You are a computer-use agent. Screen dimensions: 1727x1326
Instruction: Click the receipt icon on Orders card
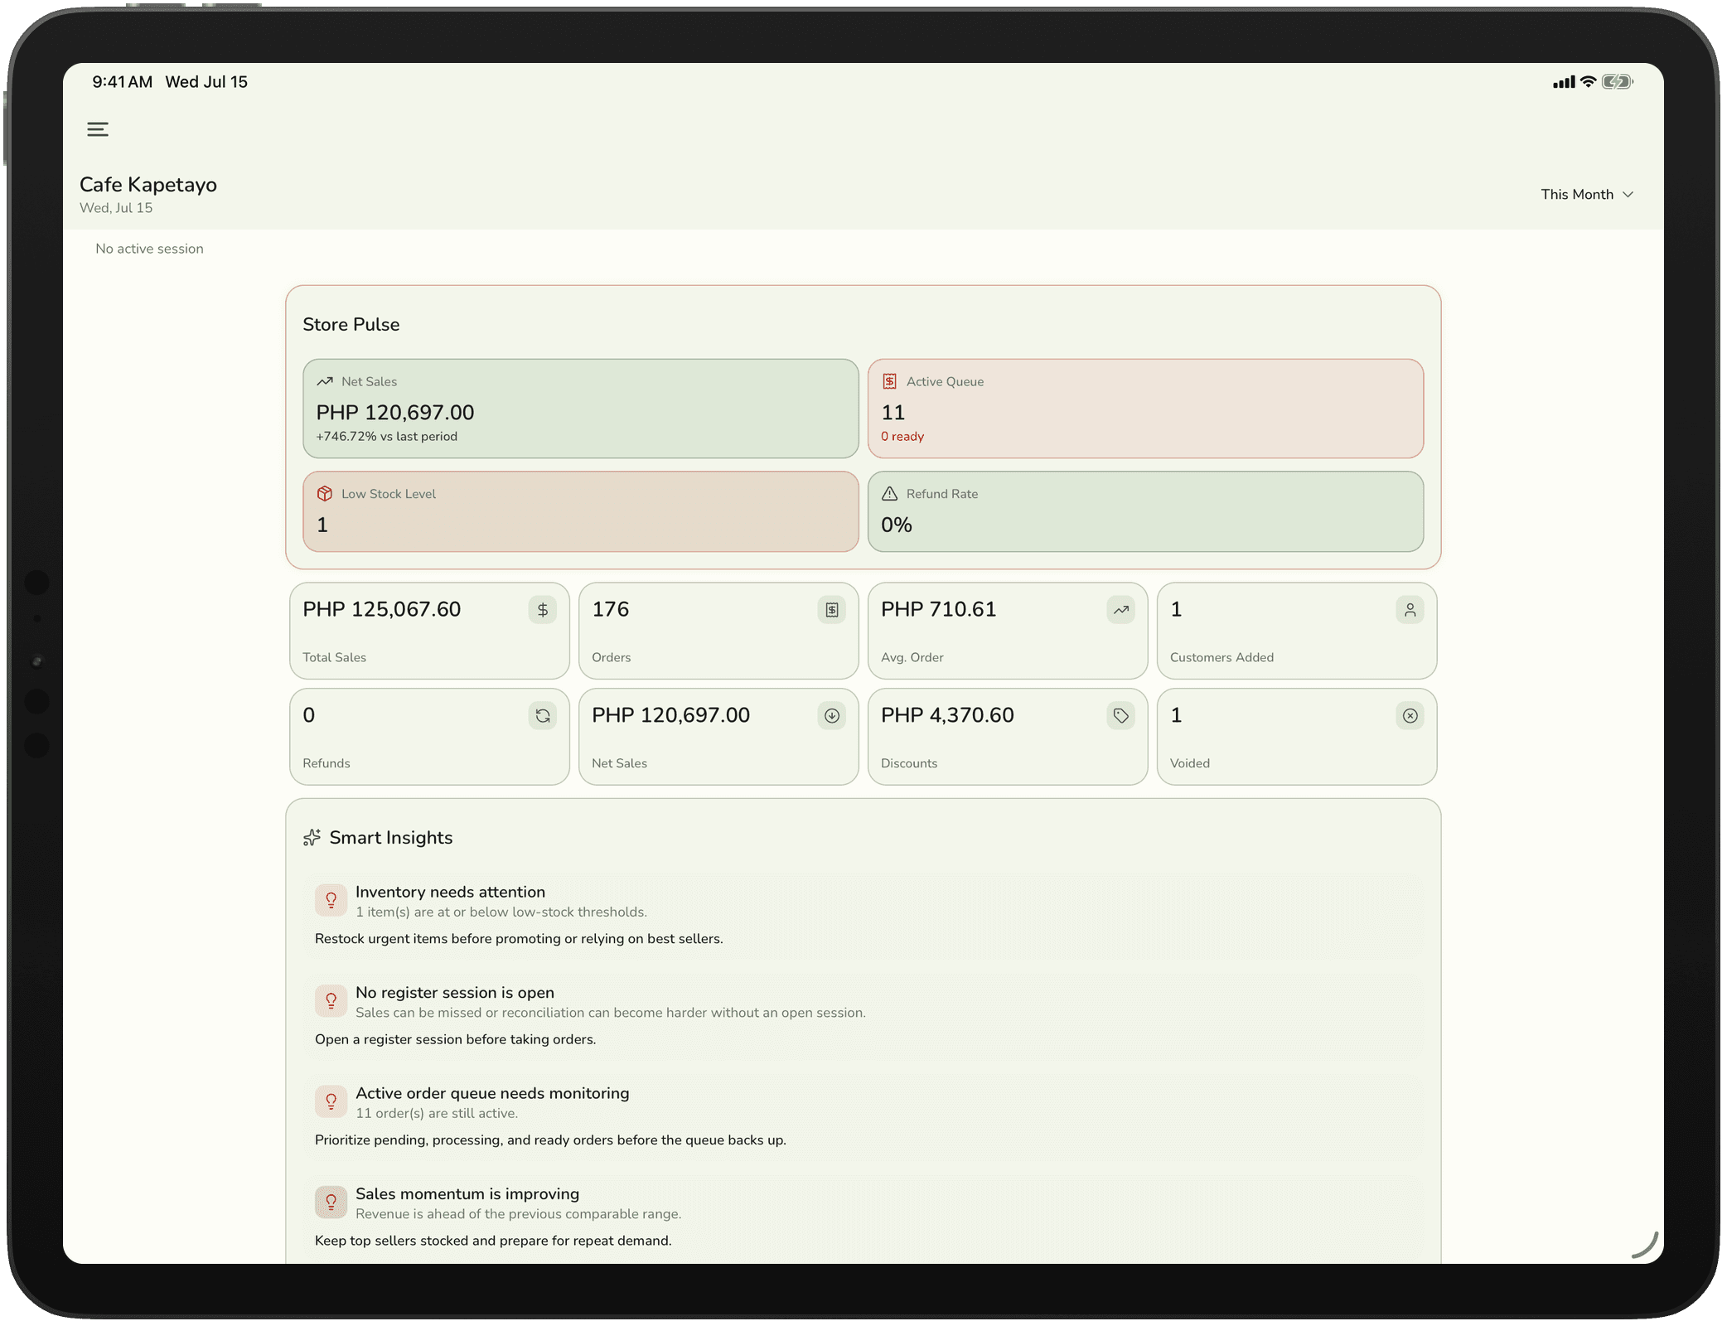tap(832, 610)
